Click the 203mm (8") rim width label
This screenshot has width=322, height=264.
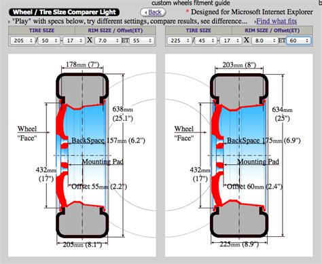(x=239, y=65)
